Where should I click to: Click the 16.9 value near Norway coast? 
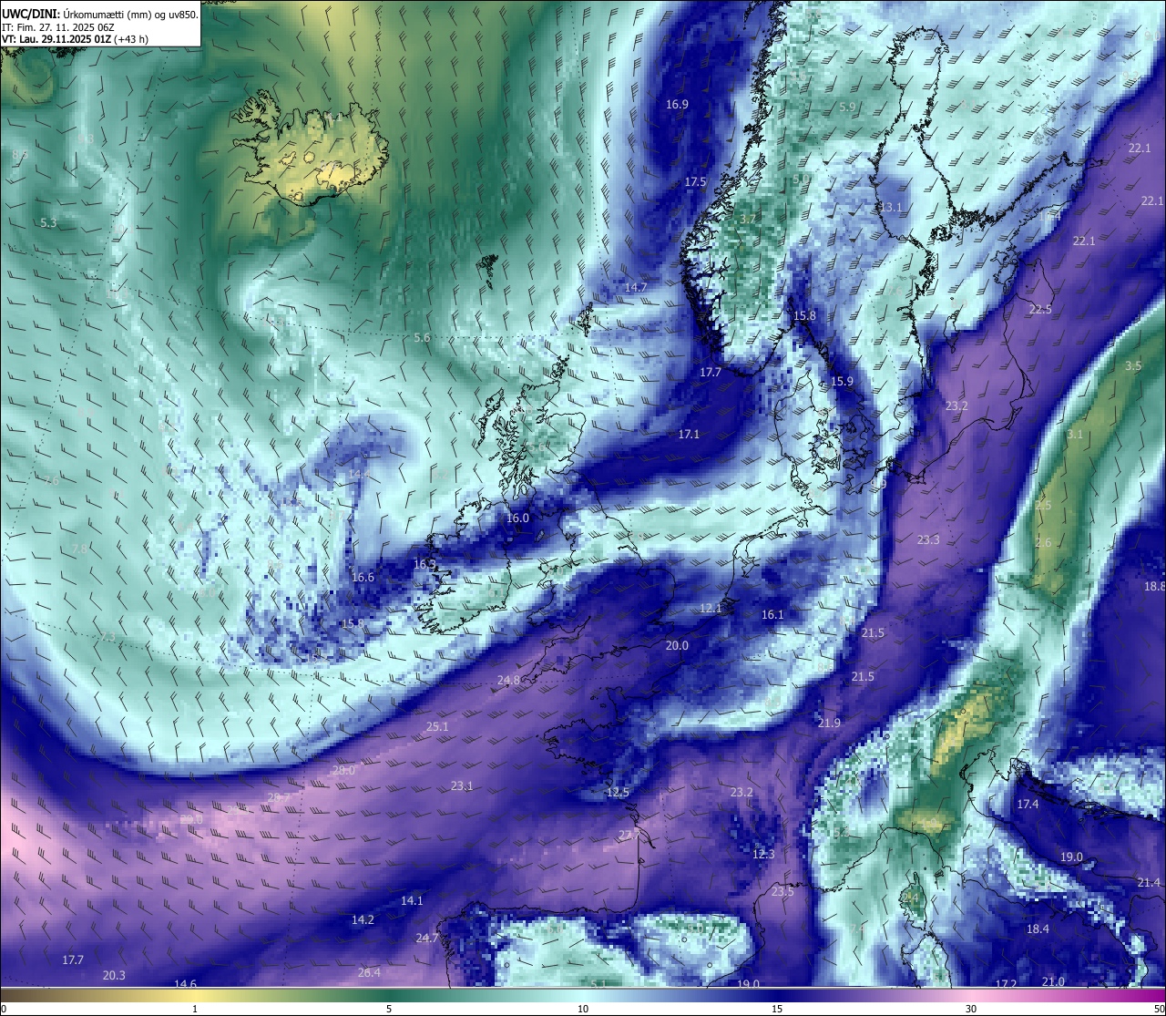pos(677,105)
